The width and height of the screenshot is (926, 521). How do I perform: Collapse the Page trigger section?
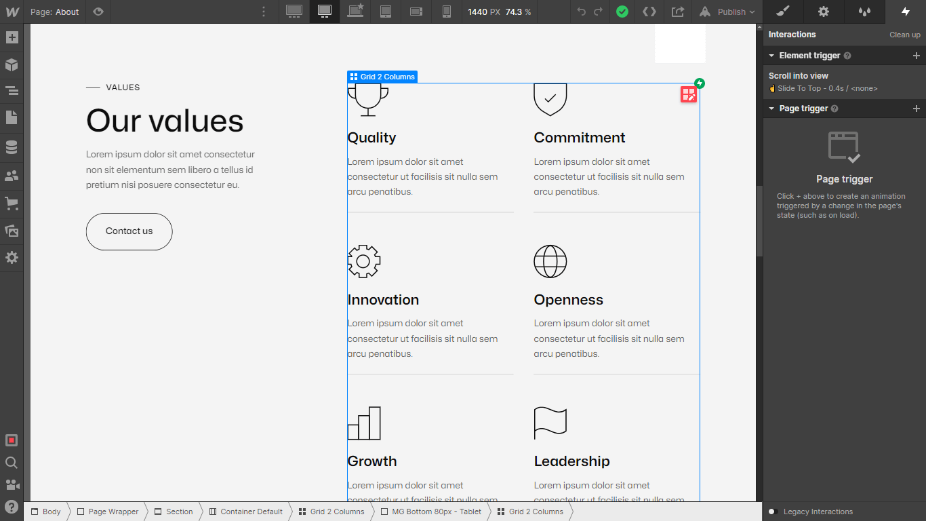tap(771, 108)
